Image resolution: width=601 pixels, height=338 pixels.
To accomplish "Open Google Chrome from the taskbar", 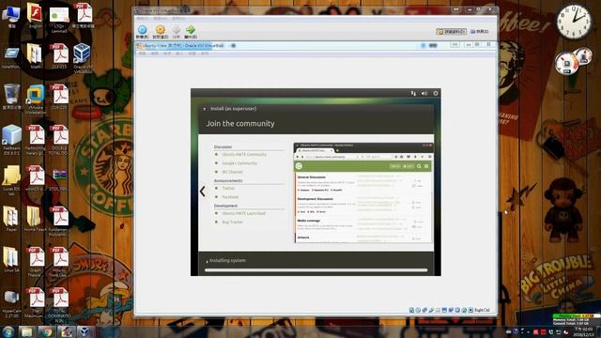I will pyautogui.click(x=46, y=331).
